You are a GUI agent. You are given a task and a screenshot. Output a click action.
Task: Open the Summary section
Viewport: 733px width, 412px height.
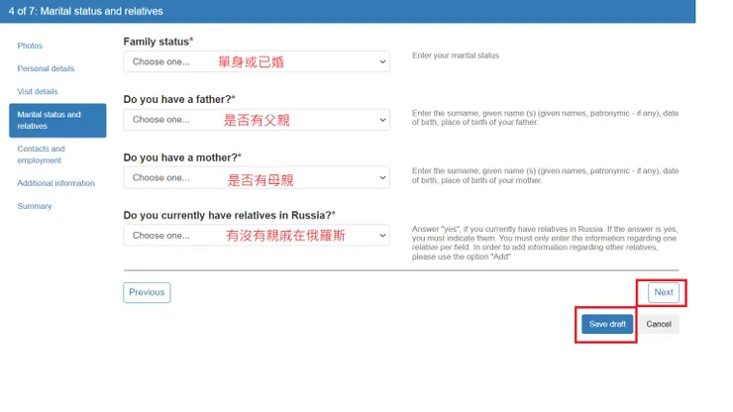pyautogui.click(x=35, y=206)
